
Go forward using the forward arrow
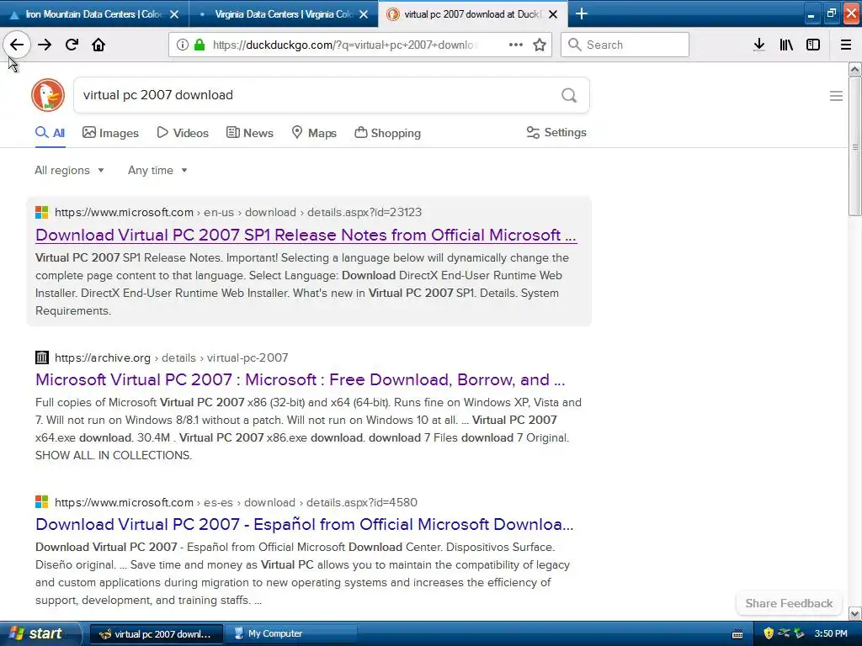[45, 45]
